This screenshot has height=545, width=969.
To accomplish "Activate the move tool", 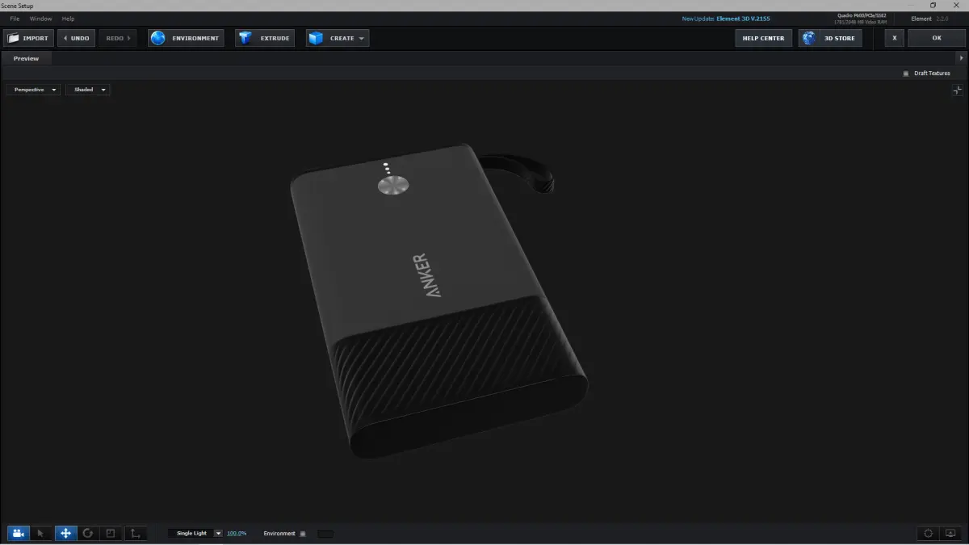I will pos(65,533).
